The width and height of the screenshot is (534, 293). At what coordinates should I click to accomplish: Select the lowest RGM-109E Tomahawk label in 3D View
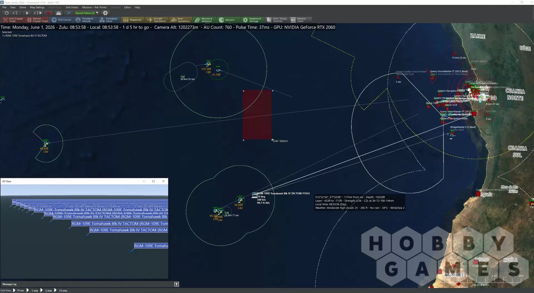151,246
